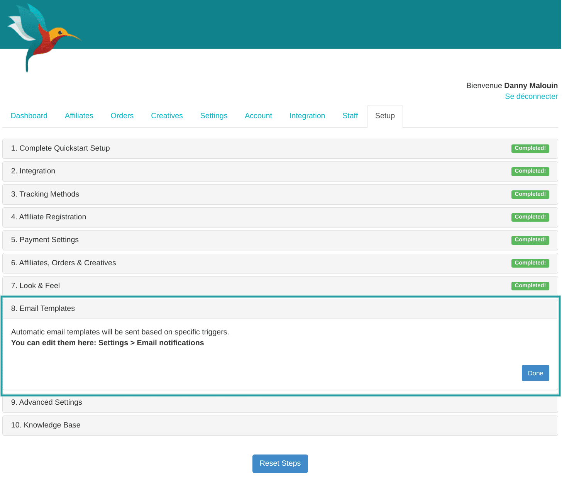Open the Staff tab
562x502 pixels.
coord(350,116)
